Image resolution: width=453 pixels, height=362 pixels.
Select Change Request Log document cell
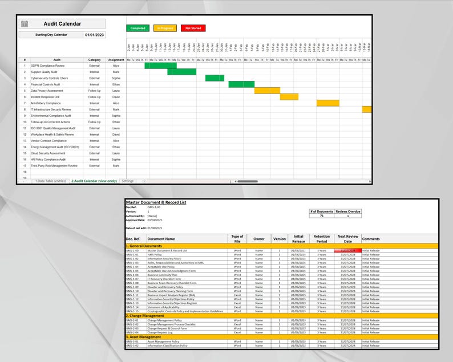187,332
